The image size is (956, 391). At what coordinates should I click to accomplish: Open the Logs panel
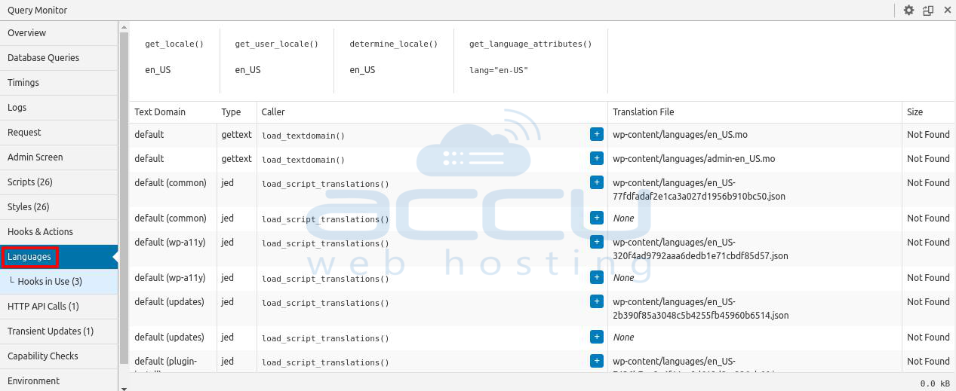click(x=59, y=108)
